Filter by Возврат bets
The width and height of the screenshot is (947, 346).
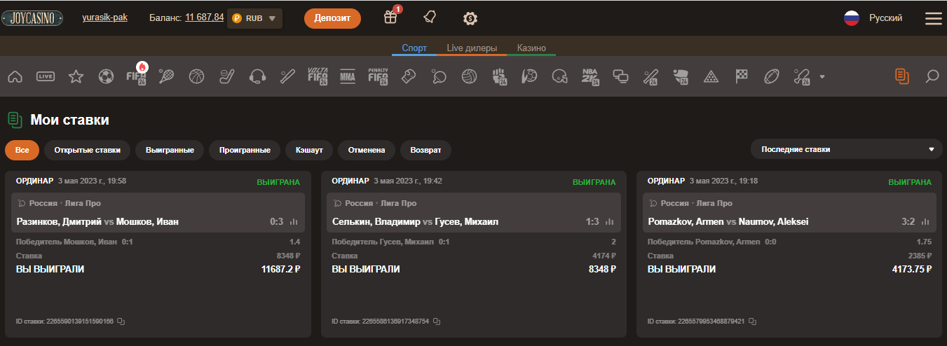(425, 150)
